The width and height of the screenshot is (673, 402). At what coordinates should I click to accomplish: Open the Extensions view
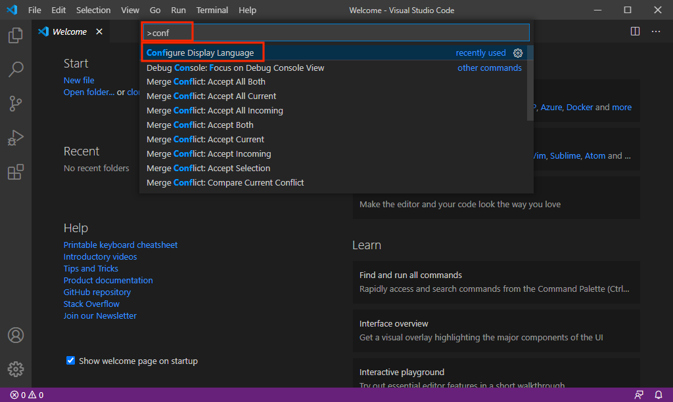[16, 172]
